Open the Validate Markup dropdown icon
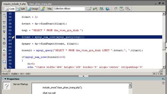 [89, 9]
